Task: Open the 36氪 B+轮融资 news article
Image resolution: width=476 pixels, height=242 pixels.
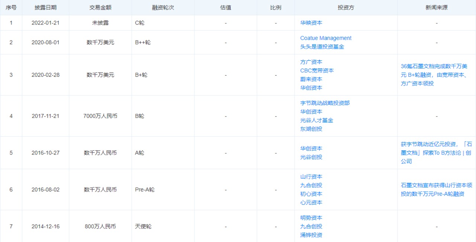Action: 434,75
